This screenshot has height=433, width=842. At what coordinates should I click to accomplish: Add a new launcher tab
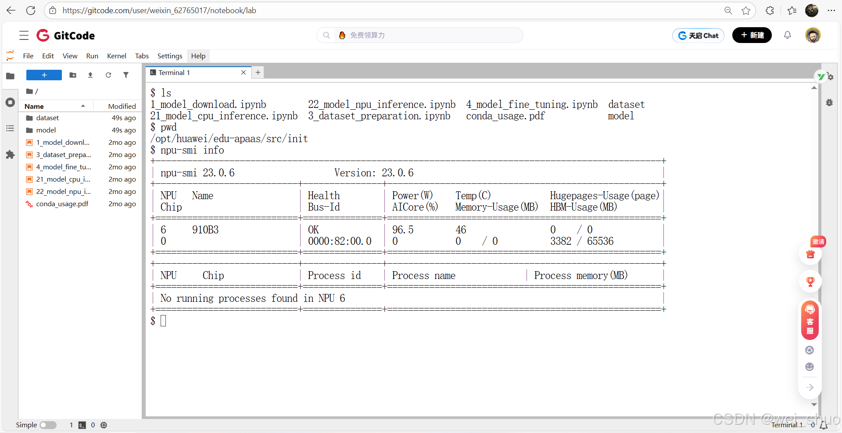coord(258,72)
